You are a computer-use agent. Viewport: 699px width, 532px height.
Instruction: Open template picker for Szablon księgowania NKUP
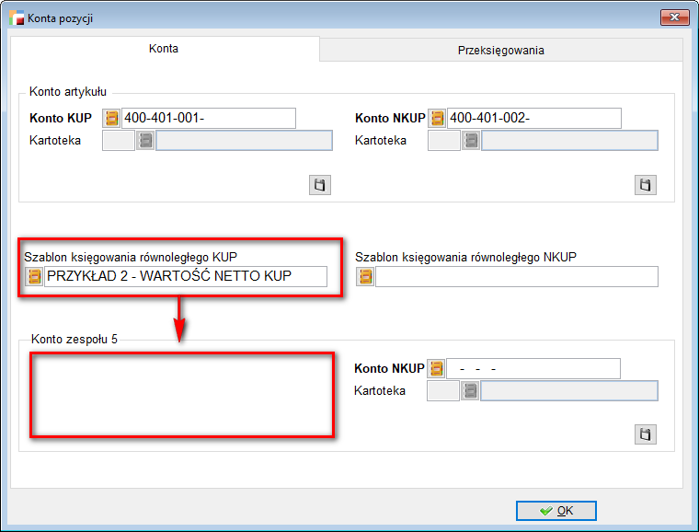[x=365, y=277]
